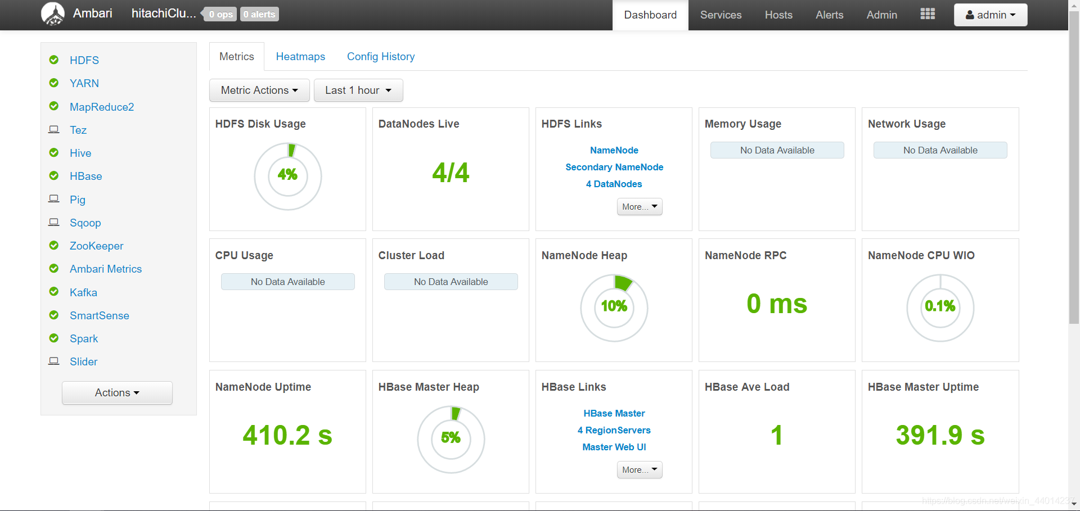1080x511 pixels.
Task: Switch to the Heatmaps tab
Action: [300, 57]
